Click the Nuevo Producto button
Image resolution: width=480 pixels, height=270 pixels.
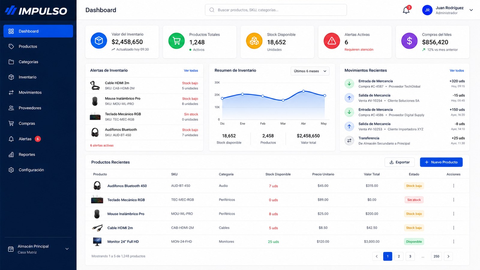(441, 162)
